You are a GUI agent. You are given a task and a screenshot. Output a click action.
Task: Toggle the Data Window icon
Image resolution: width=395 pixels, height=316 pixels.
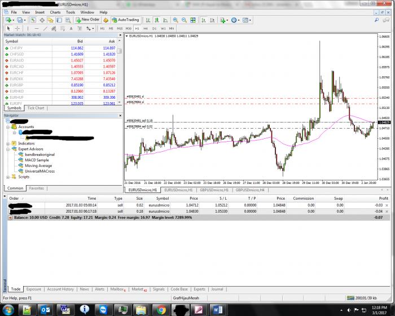tap(42, 20)
